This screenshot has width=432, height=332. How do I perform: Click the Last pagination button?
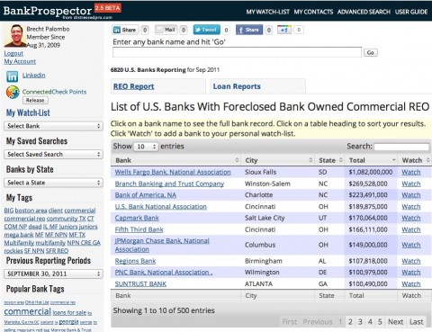417,322
